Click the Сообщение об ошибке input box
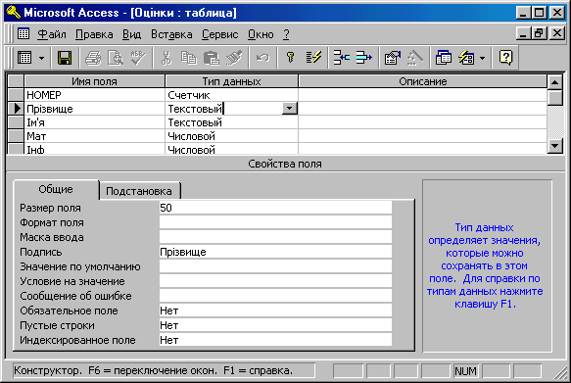571x383 pixels. [275, 296]
